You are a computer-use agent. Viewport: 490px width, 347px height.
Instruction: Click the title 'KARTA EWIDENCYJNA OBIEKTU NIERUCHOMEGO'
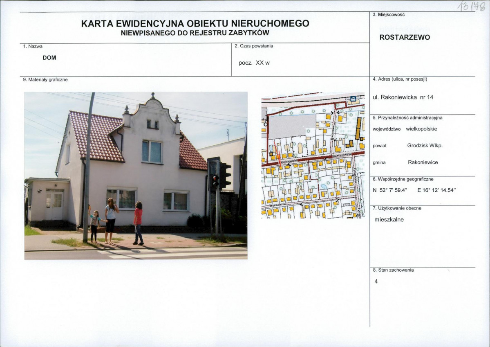click(195, 23)
